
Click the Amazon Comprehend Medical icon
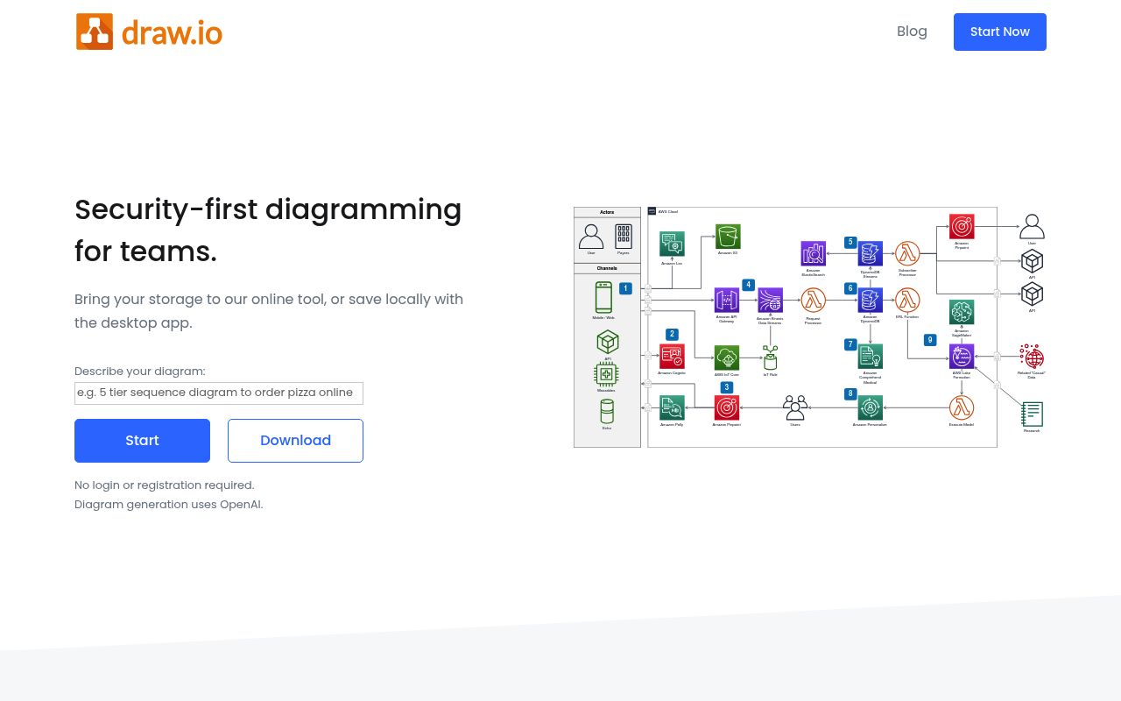pyautogui.click(x=870, y=357)
